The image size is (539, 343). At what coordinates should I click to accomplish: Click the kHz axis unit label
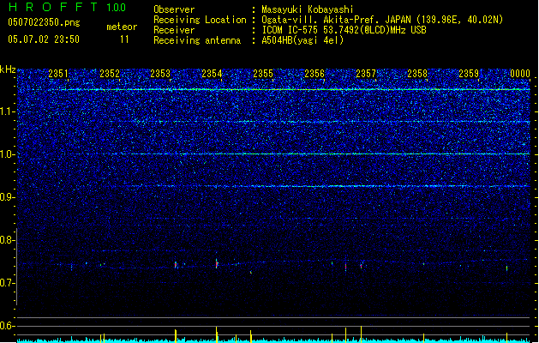[8, 69]
